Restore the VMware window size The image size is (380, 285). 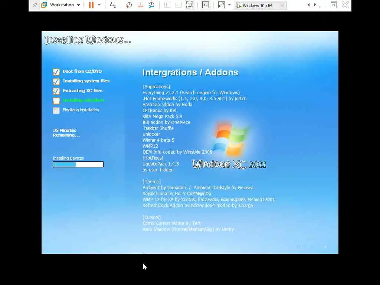(x=334, y=5)
